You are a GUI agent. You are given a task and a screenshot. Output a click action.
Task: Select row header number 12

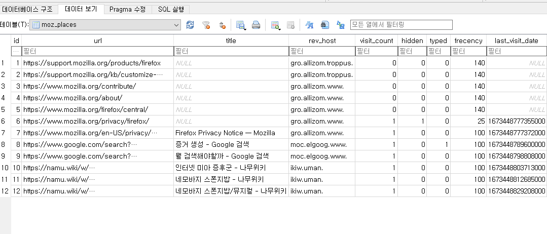5,191
